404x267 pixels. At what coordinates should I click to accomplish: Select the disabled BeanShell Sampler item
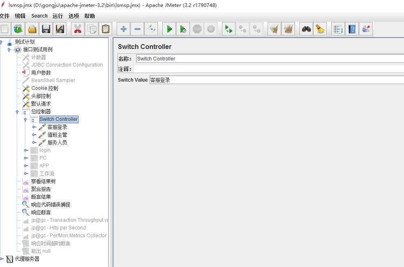[x=53, y=80]
